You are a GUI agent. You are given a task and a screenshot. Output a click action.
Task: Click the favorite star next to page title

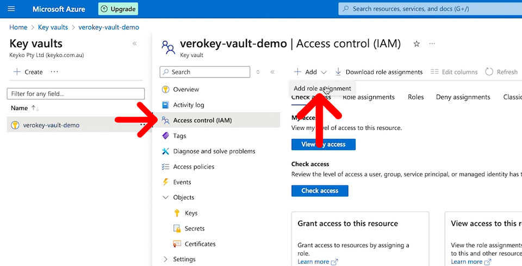417,44
